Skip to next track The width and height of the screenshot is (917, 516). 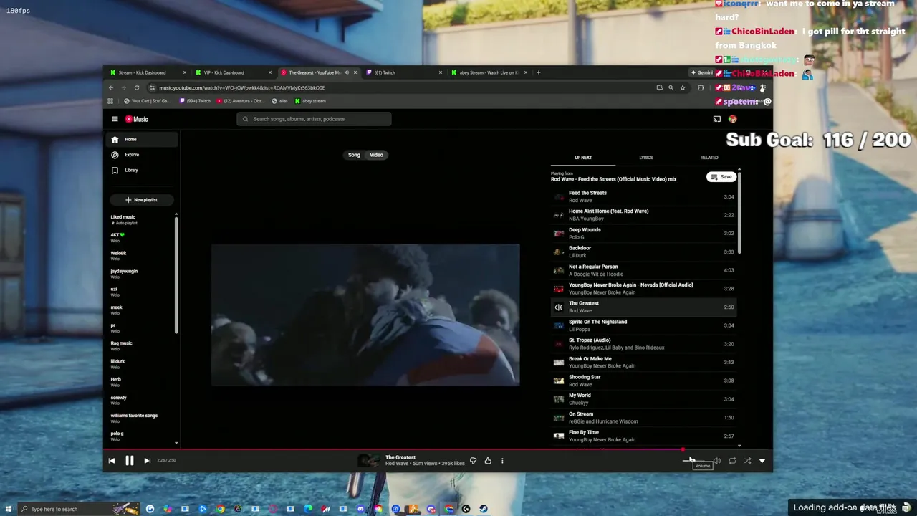pyautogui.click(x=147, y=461)
